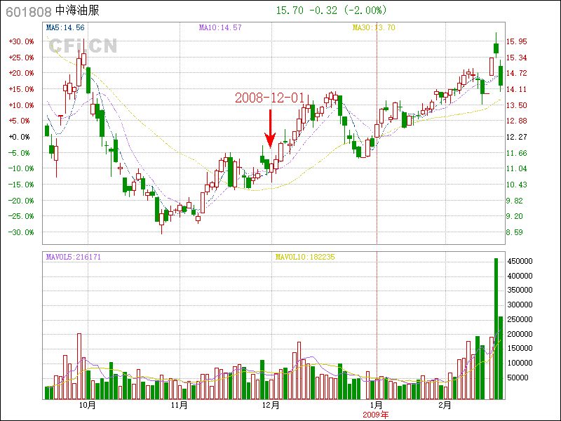Select the 10月 time axis label
This screenshot has width=561, height=421.
[87, 405]
